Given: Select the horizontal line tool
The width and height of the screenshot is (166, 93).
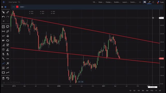Looking at the screenshot, I should [8, 59].
